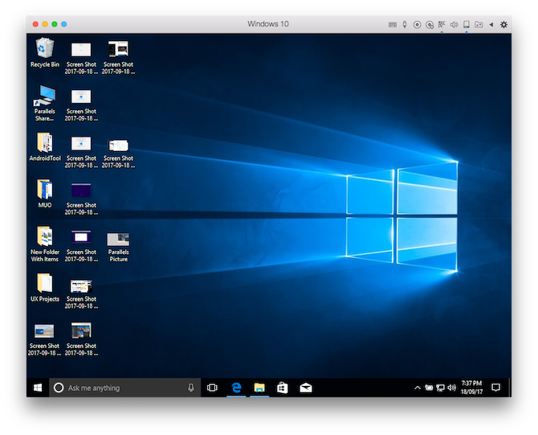Select Screen Shot file beside Parallels Share shortcut
538x435 pixels.
(81, 105)
